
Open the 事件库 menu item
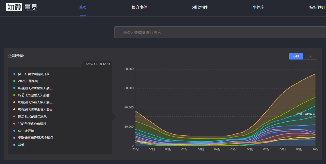(x=259, y=7)
